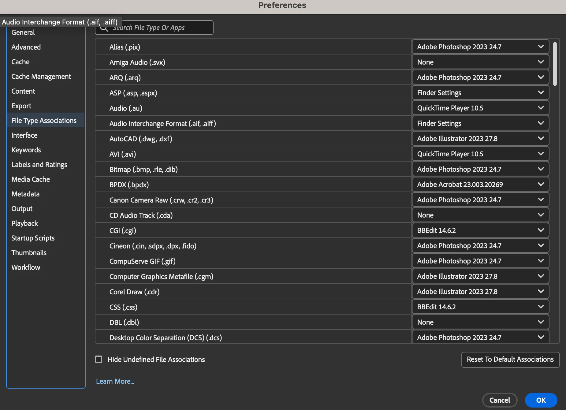Open the Bitmap (.bmp) application dropdown
This screenshot has height=410, width=566.
click(480, 169)
